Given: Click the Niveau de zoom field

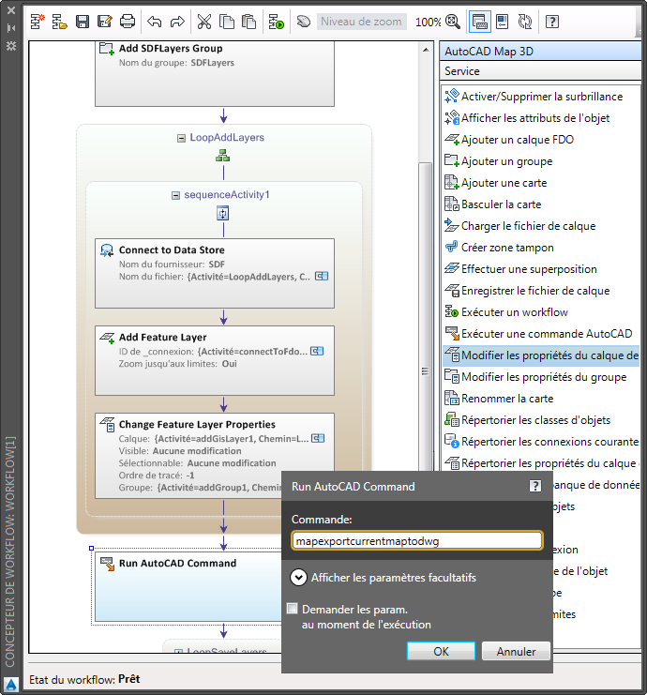Looking at the screenshot, I should pyautogui.click(x=362, y=22).
